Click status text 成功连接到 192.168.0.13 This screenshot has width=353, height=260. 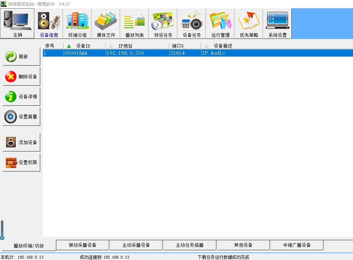click(104, 257)
